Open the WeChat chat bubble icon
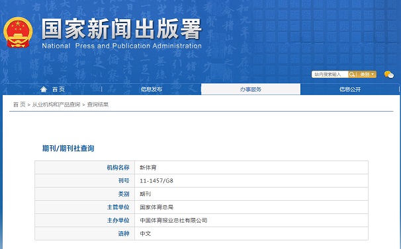 (x=388, y=75)
